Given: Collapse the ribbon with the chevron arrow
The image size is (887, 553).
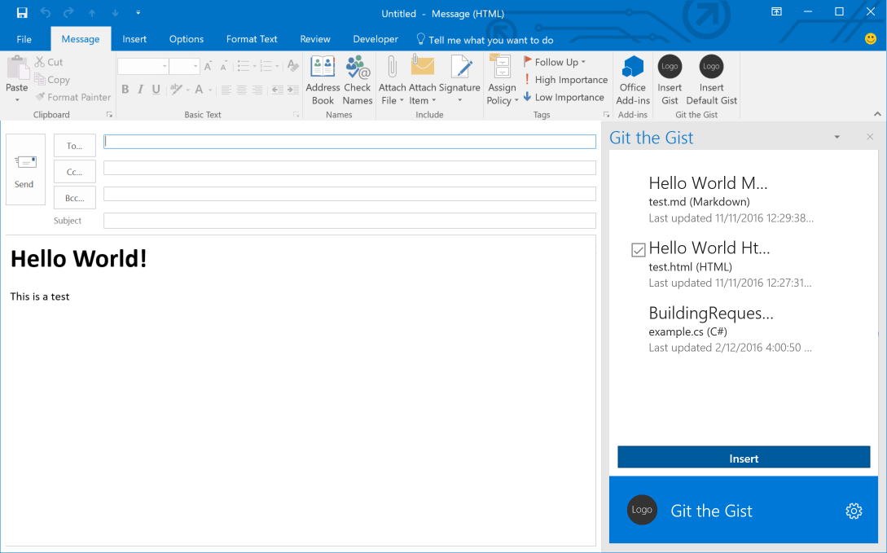Looking at the screenshot, I should pos(876,114).
